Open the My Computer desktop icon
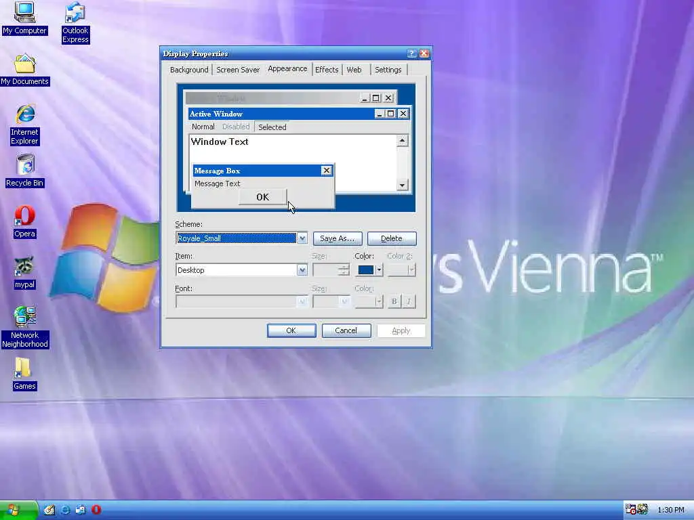 24,18
